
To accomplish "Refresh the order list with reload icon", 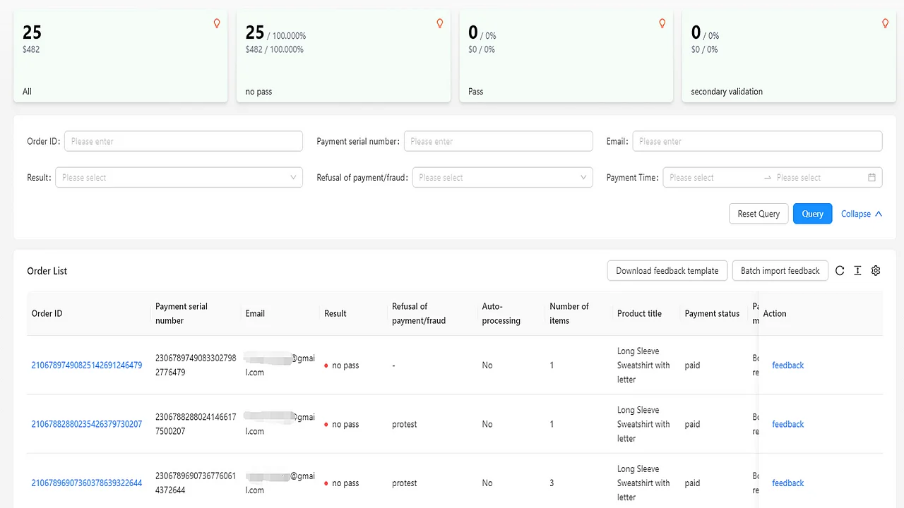I will pyautogui.click(x=840, y=271).
